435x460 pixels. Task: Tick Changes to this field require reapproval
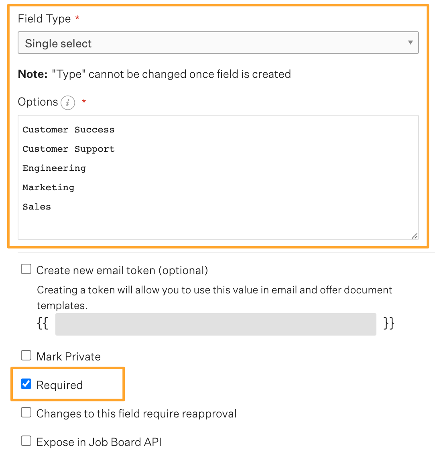(26, 413)
